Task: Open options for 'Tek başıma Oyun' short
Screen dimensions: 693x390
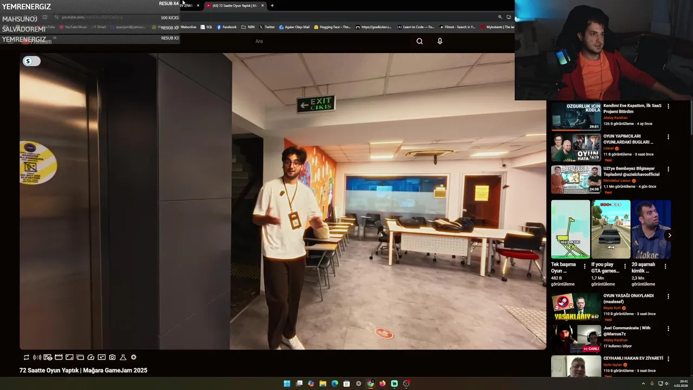Action: tap(584, 266)
